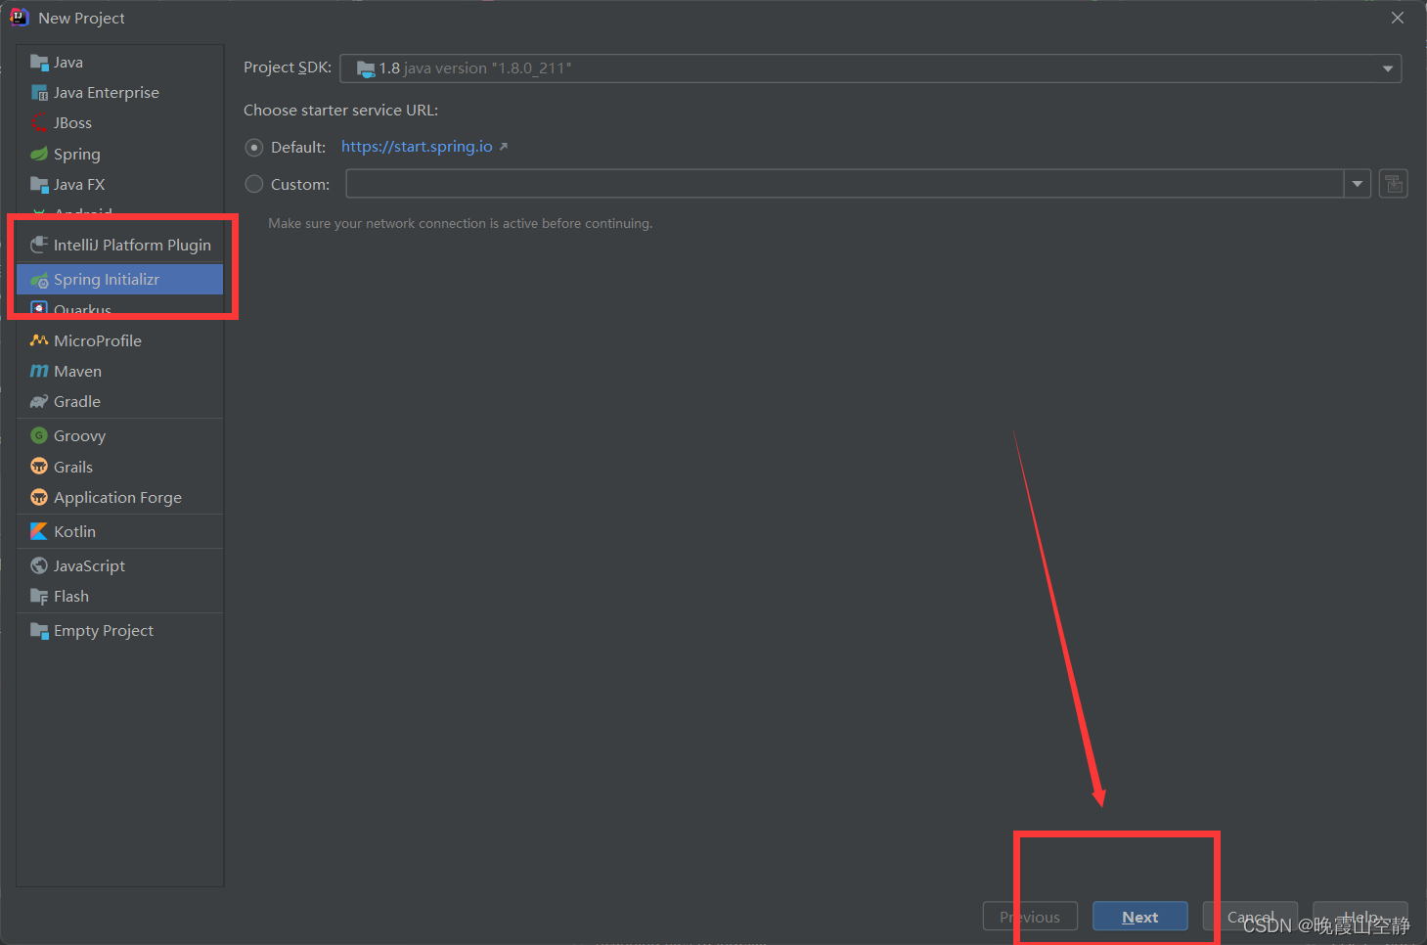Select the Empty Project list entry text
The height and width of the screenshot is (945, 1427).
pyautogui.click(x=104, y=631)
